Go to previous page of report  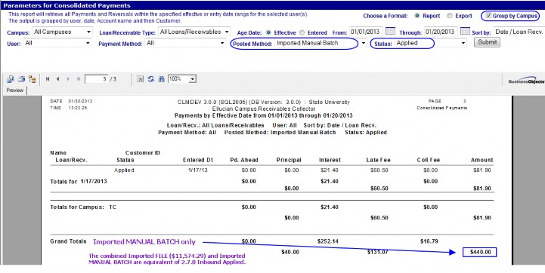point(57,79)
